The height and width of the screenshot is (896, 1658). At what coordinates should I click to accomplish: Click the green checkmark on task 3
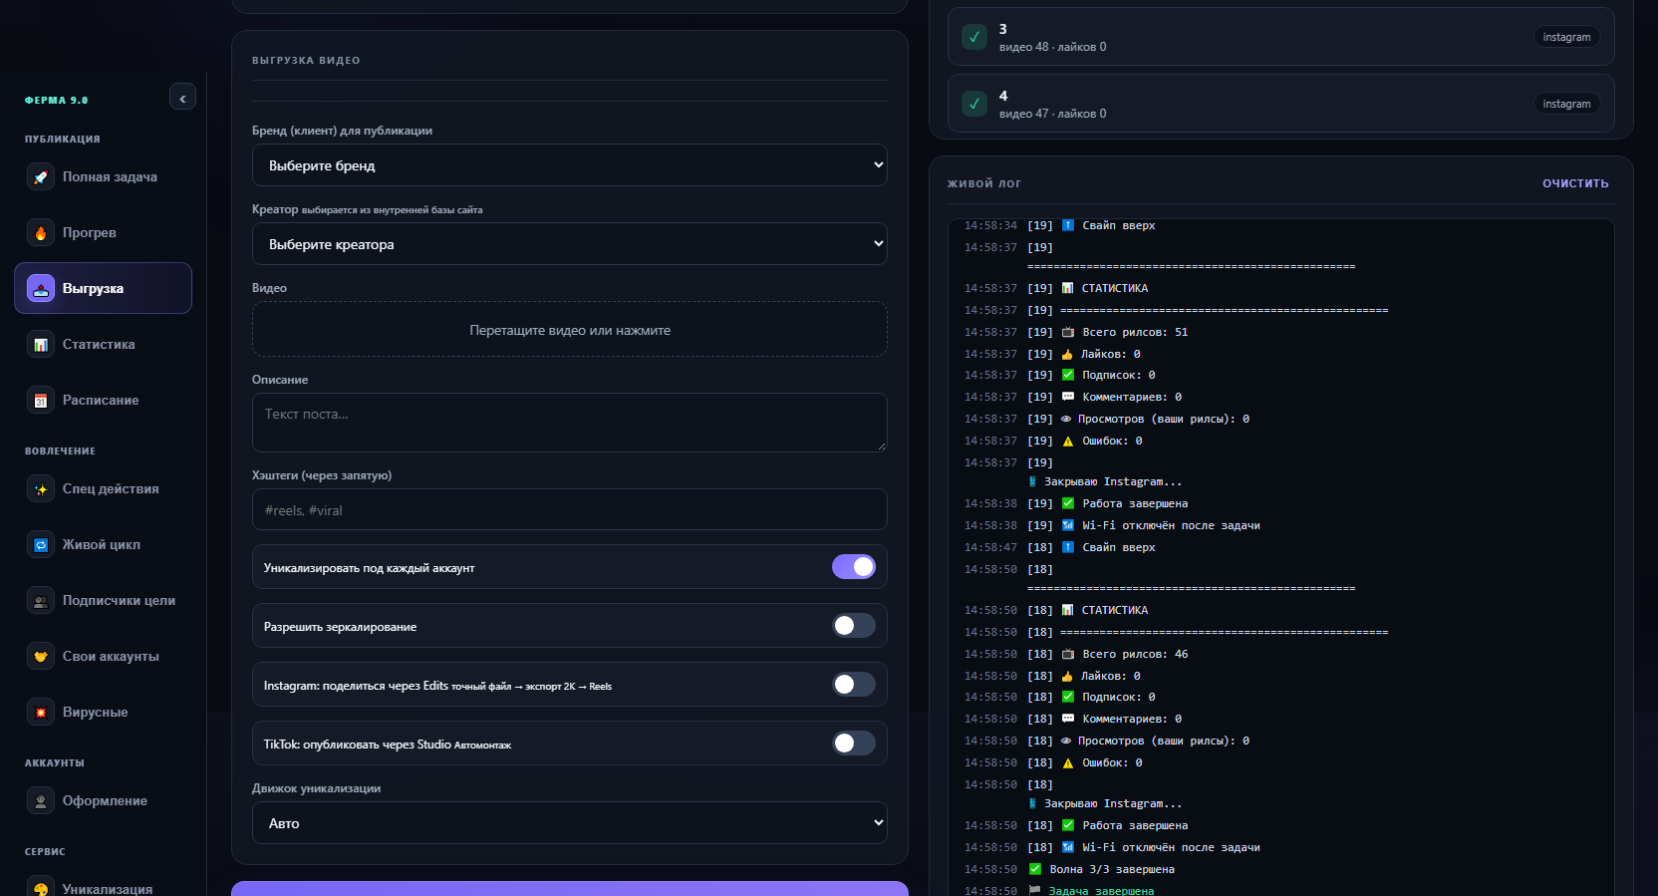coord(974,37)
